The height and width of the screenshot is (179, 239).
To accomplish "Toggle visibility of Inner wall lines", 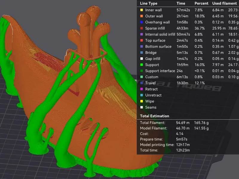I will pos(153,10).
